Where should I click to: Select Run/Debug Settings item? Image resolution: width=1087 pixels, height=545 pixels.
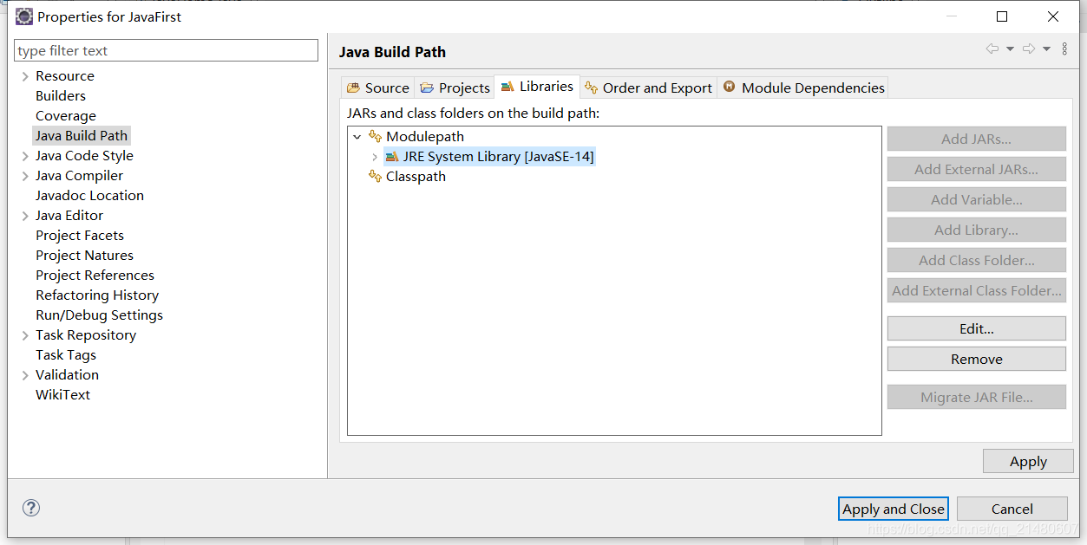(99, 315)
